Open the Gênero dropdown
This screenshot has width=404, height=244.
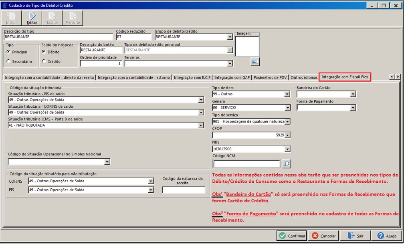(x=287, y=108)
